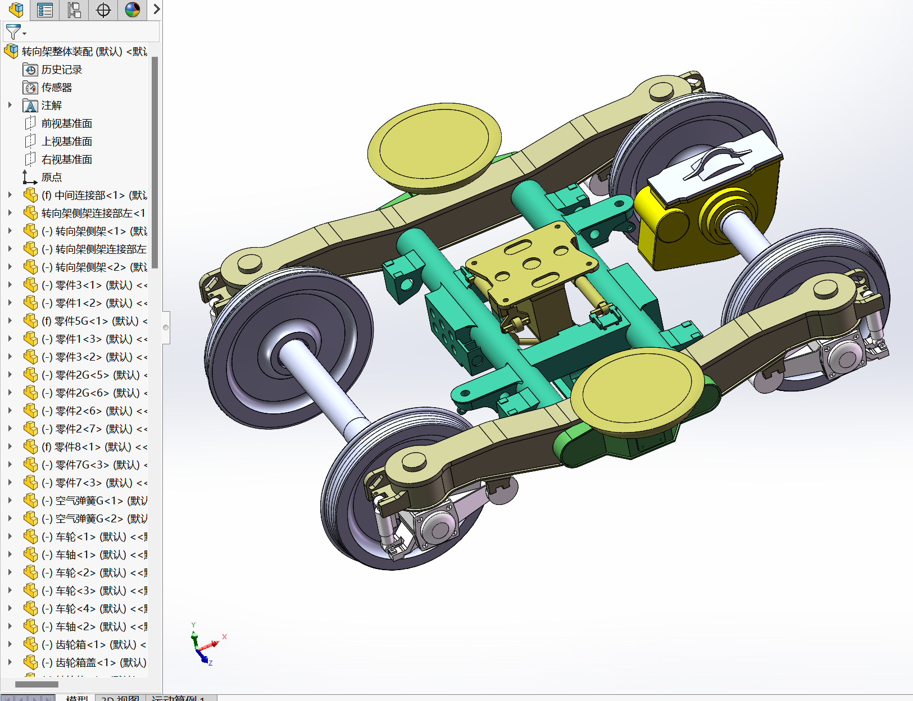Expand the 齿轮箱<1> component node
Screen dimensions: 913x701
10,644
